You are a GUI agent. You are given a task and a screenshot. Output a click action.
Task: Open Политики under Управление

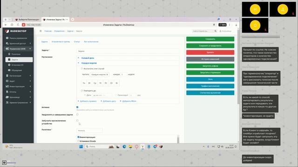pos(16,54)
